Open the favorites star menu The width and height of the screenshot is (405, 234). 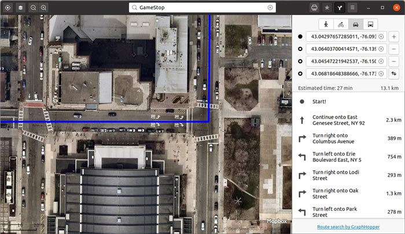327,8
